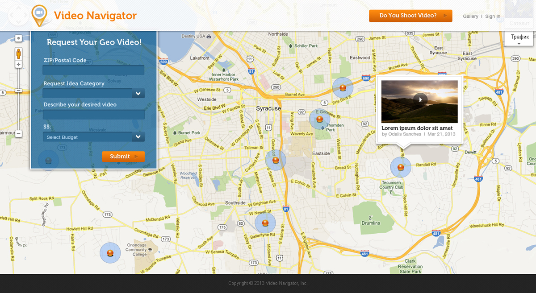536x293 pixels.
Task: Click the map pan control wheel
Action: pos(18,16)
